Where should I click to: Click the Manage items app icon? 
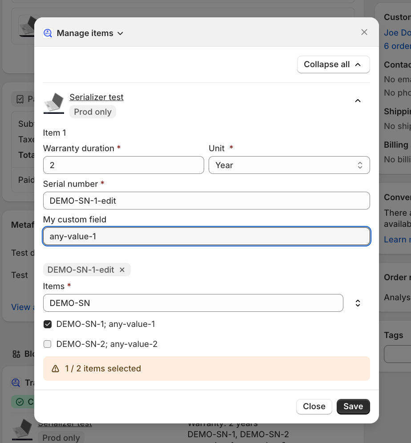[48, 33]
